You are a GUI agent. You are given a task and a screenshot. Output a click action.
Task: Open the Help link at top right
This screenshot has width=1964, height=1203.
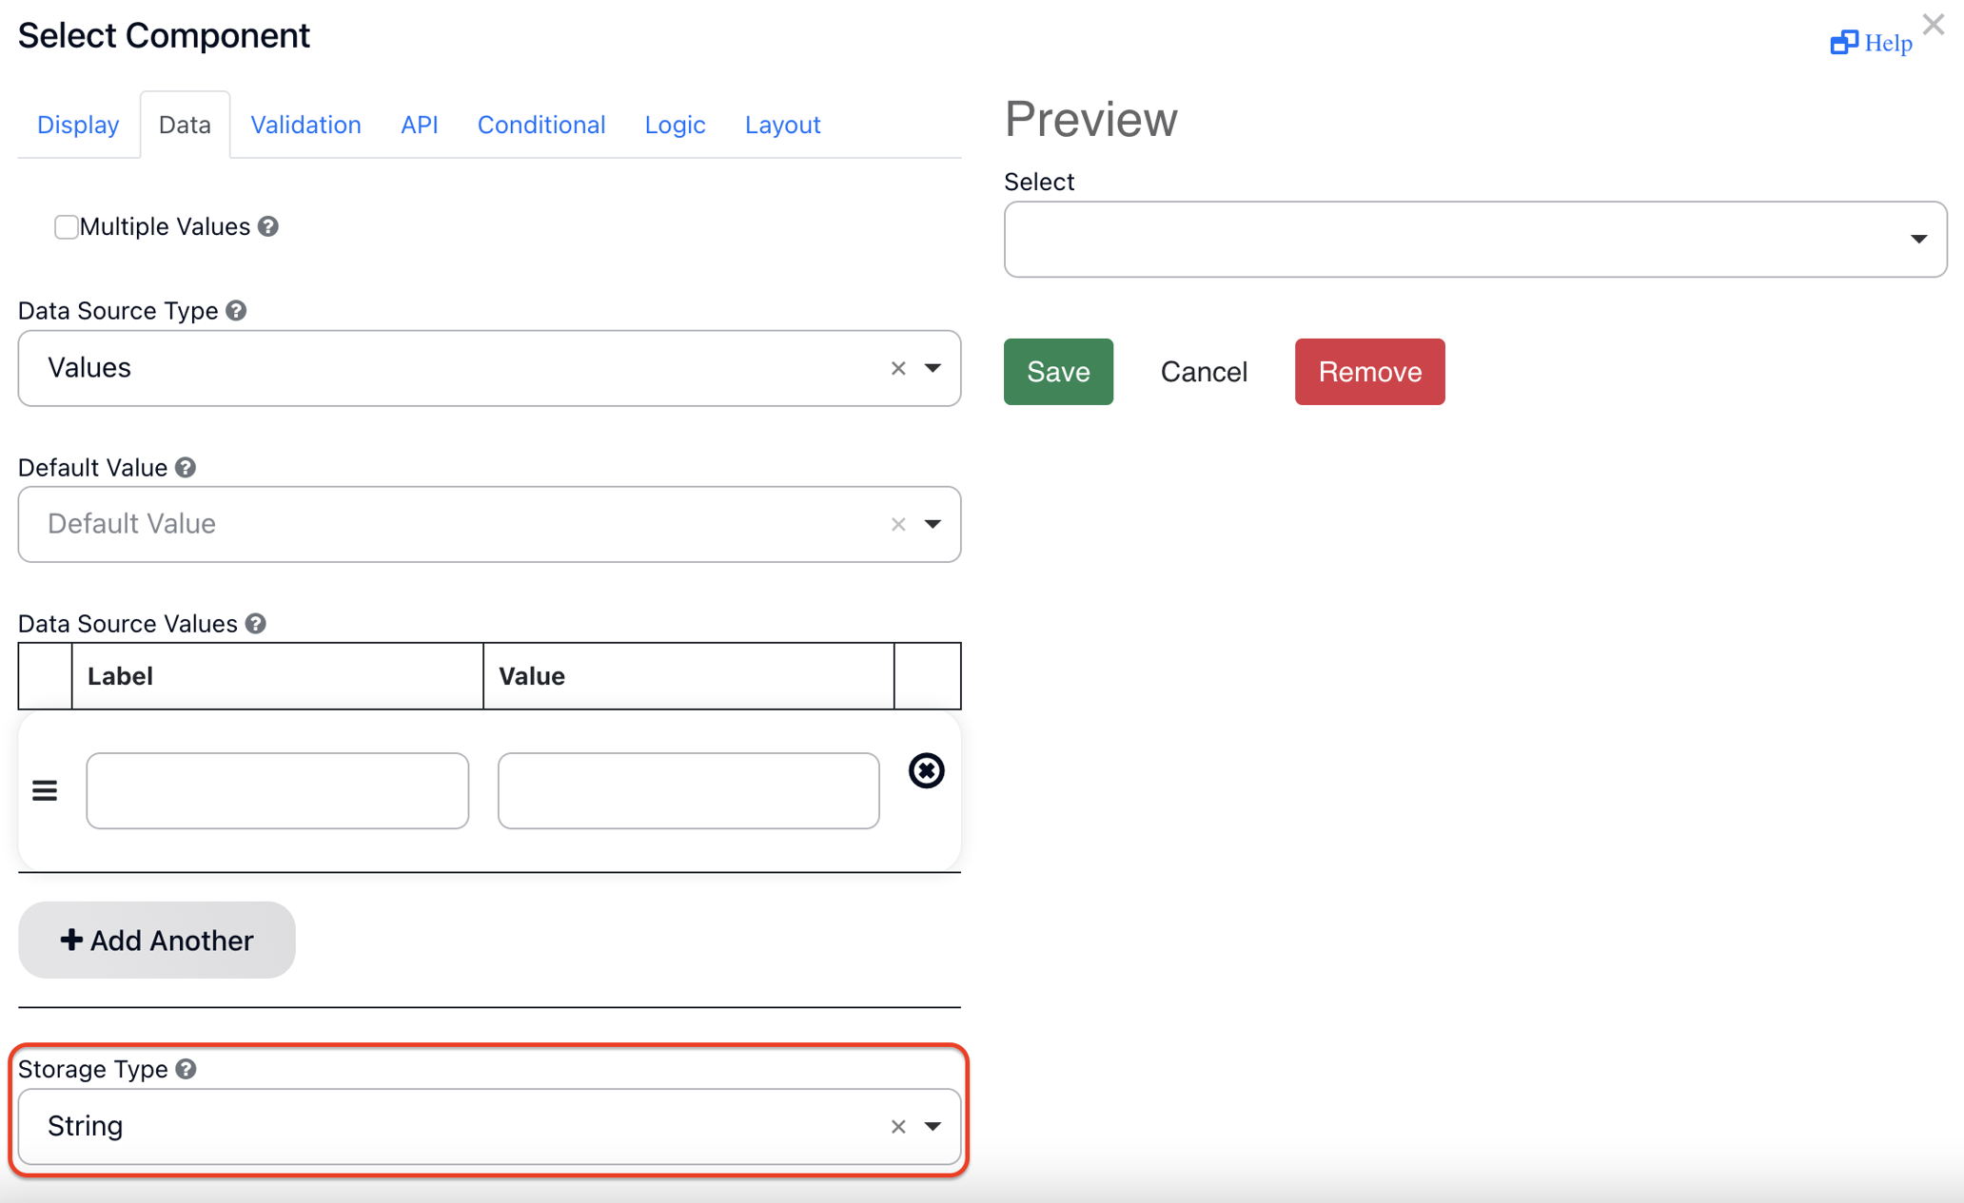pyautogui.click(x=1869, y=42)
